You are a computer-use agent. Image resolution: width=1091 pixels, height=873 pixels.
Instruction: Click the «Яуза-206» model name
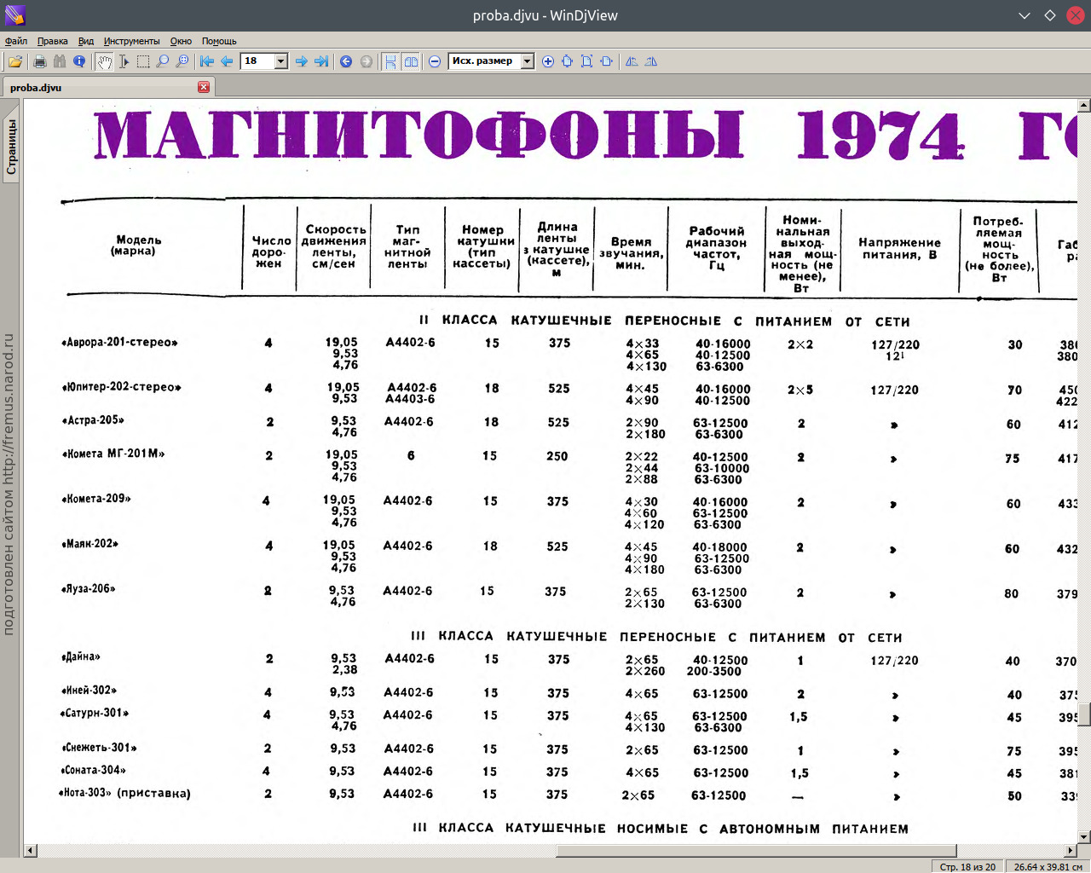coord(88,588)
